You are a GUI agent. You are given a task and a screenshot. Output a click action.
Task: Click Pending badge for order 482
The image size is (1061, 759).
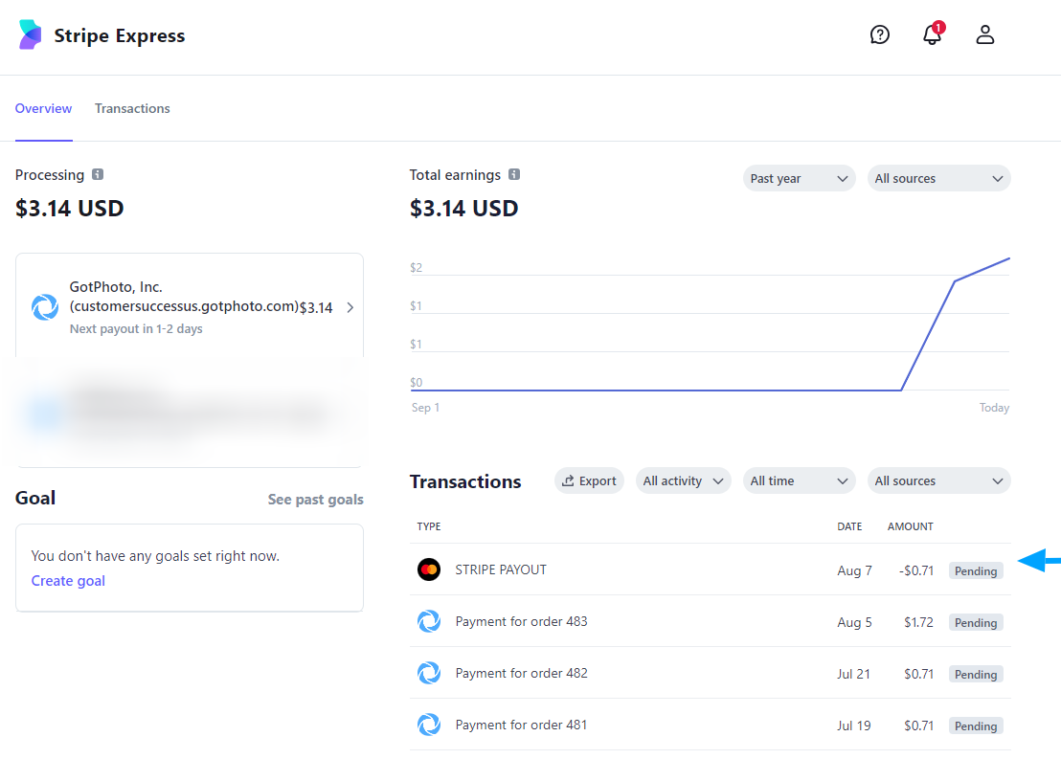[976, 675]
